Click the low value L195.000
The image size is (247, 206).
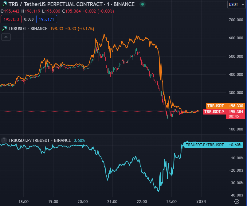point(51,11)
